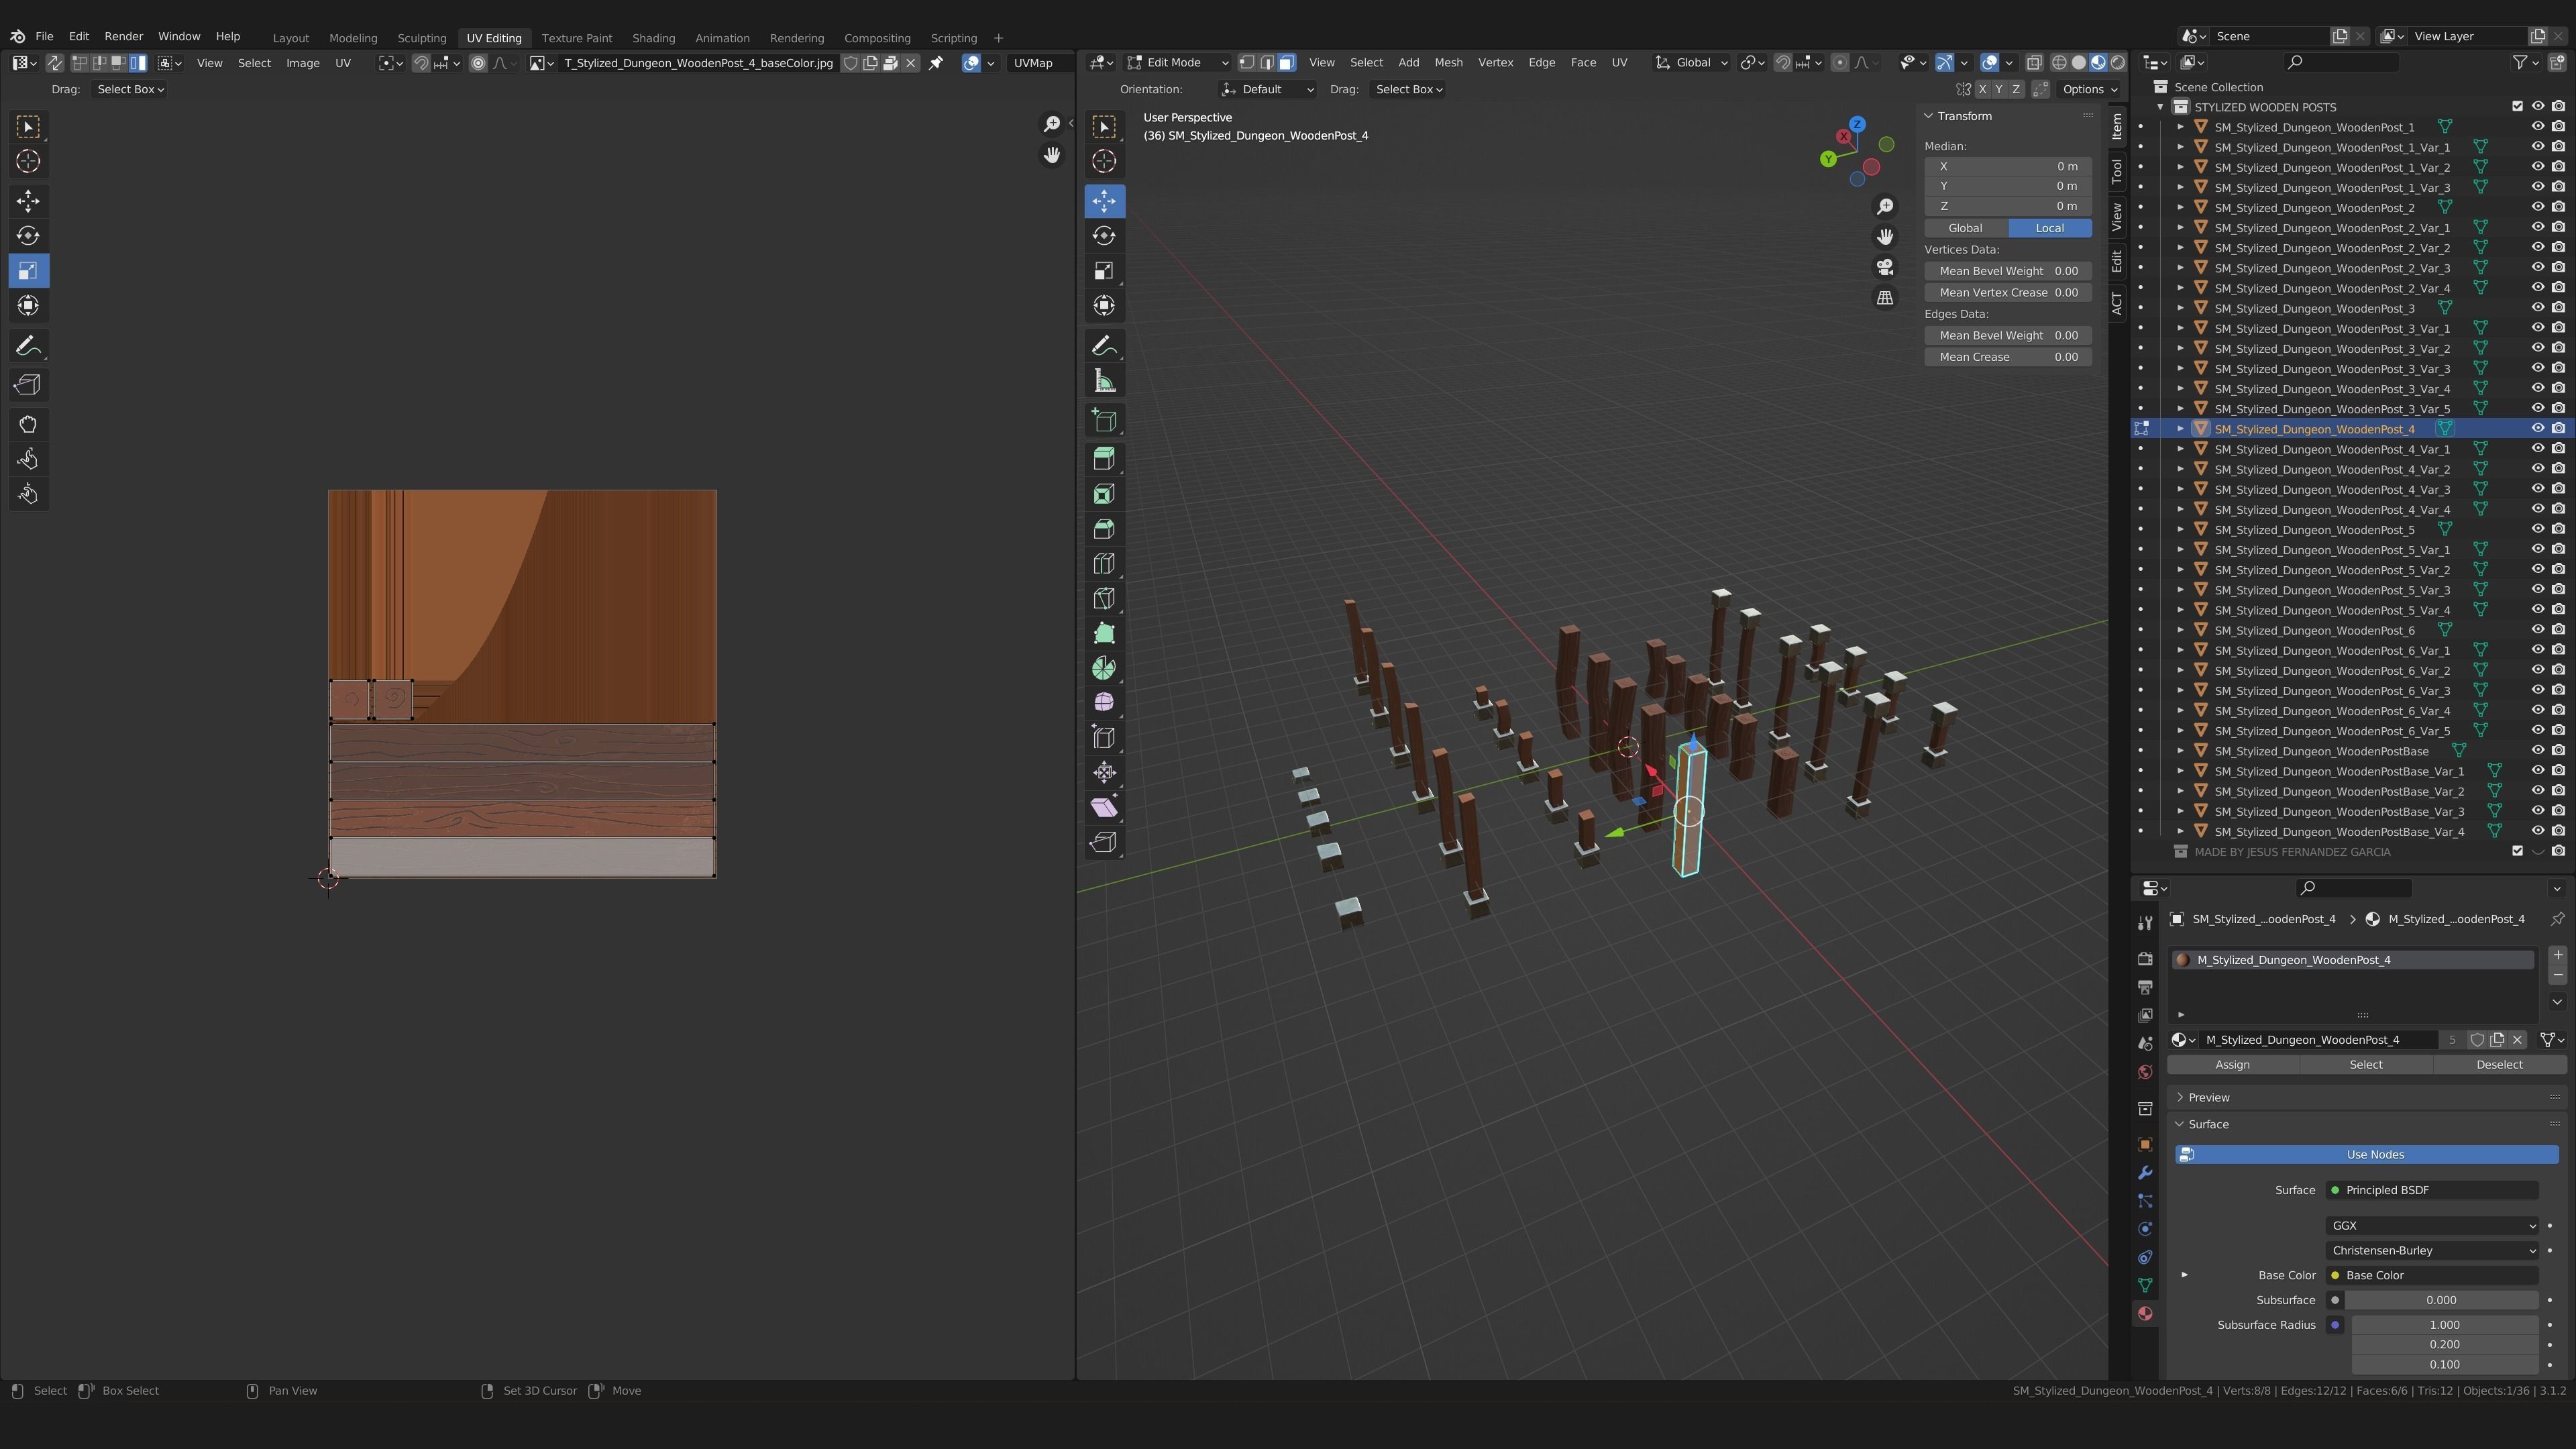This screenshot has width=2576, height=1449.
Task: Choose the Grab sculpt tool in the UV editor
Action: click(x=28, y=424)
